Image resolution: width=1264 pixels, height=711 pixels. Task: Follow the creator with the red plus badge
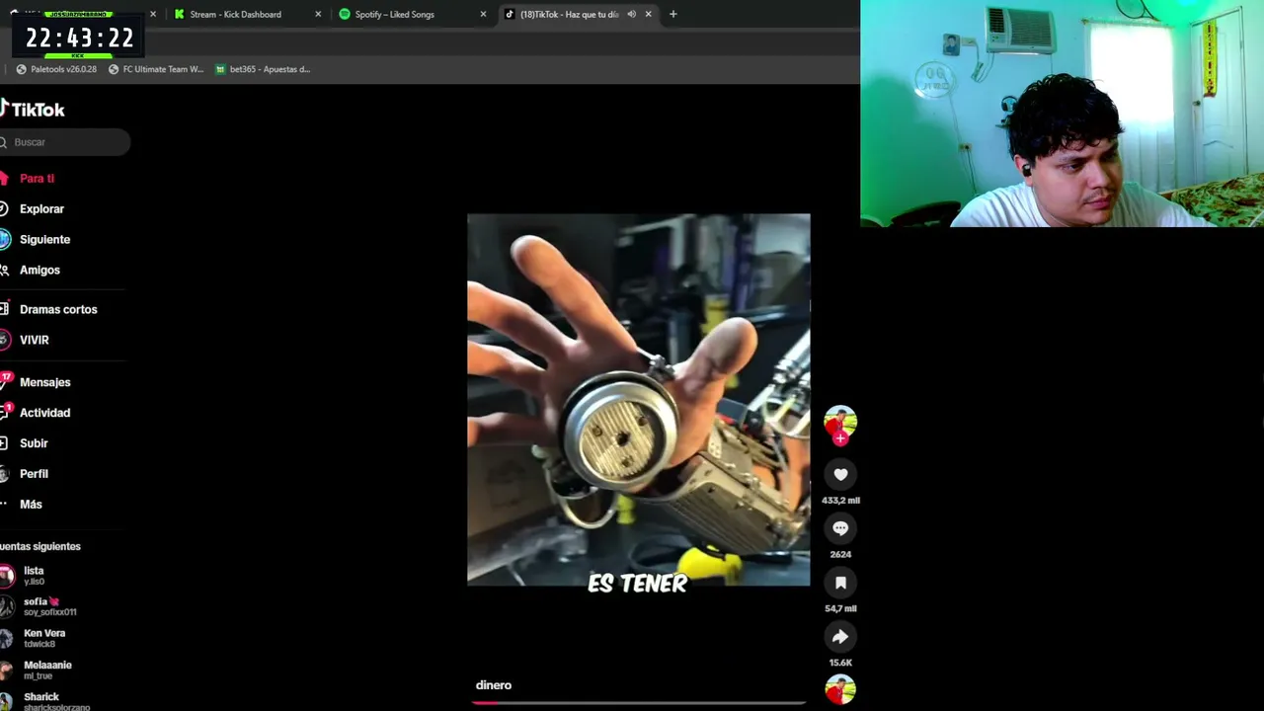(840, 438)
